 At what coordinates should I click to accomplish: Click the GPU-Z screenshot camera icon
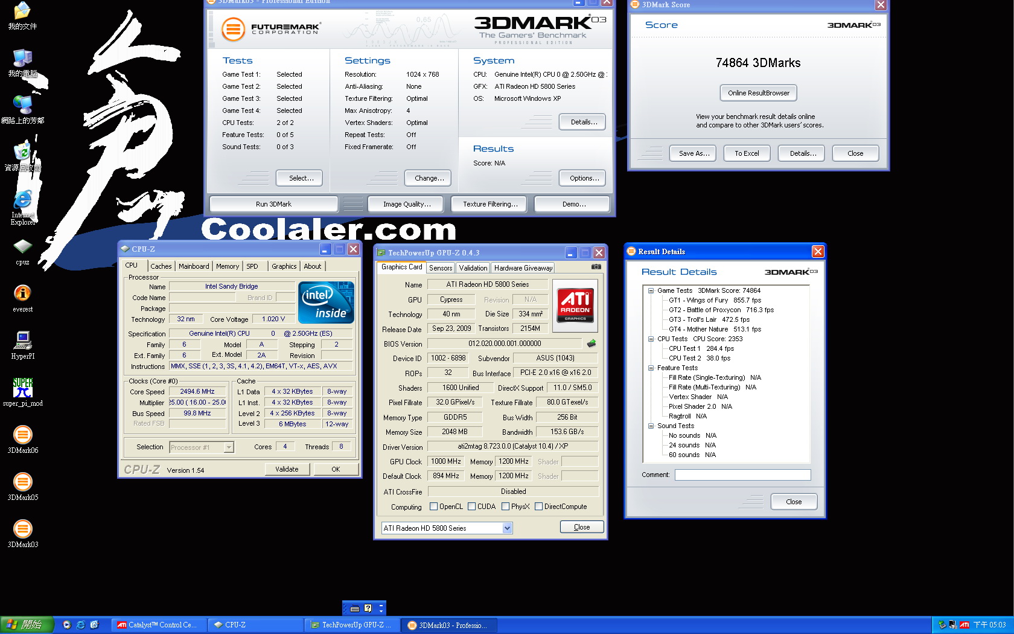click(x=596, y=267)
